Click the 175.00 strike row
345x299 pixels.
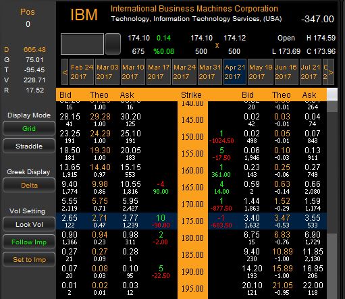pos(191,221)
